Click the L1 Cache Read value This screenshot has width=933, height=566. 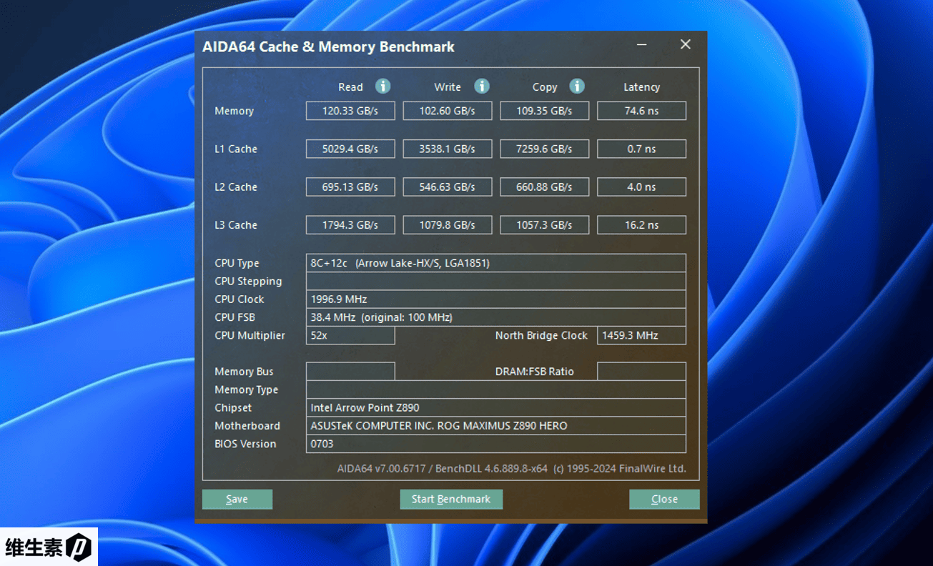point(350,149)
